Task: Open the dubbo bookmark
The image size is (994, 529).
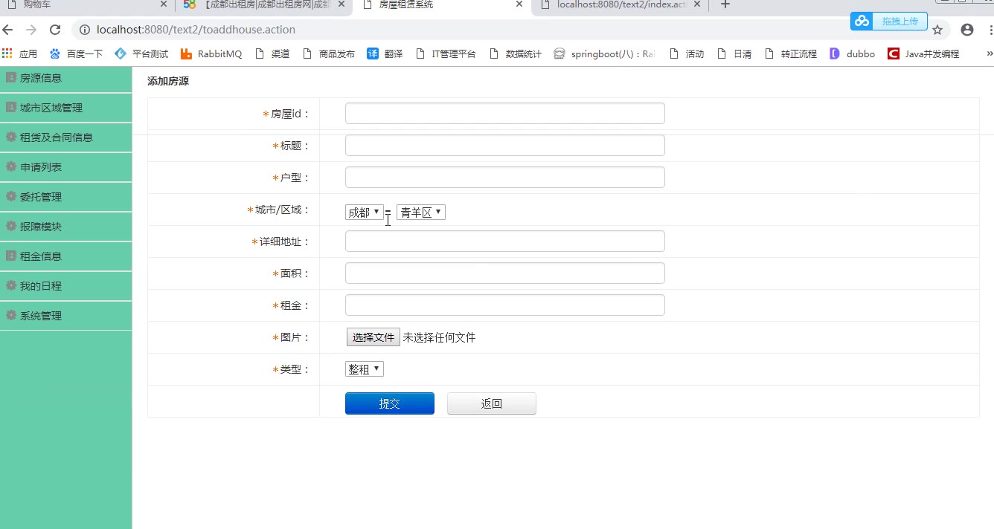Action: point(853,53)
